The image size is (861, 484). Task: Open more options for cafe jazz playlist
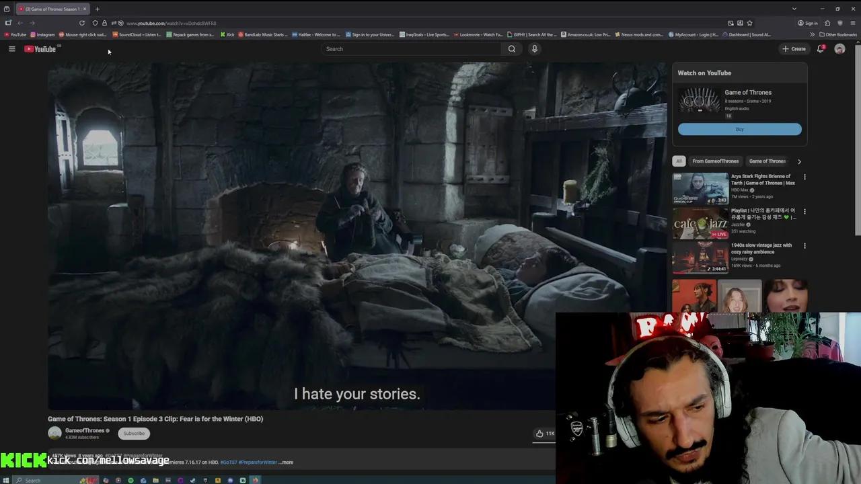[x=804, y=212]
